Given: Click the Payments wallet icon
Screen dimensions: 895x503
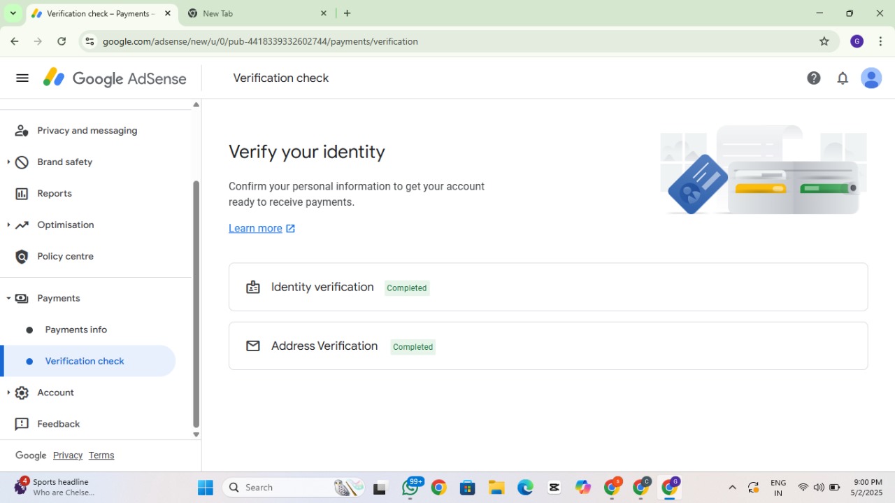Looking at the screenshot, I should point(22,299).
